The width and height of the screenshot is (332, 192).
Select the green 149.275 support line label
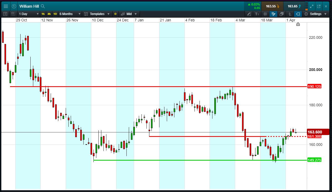click(315, 160)
